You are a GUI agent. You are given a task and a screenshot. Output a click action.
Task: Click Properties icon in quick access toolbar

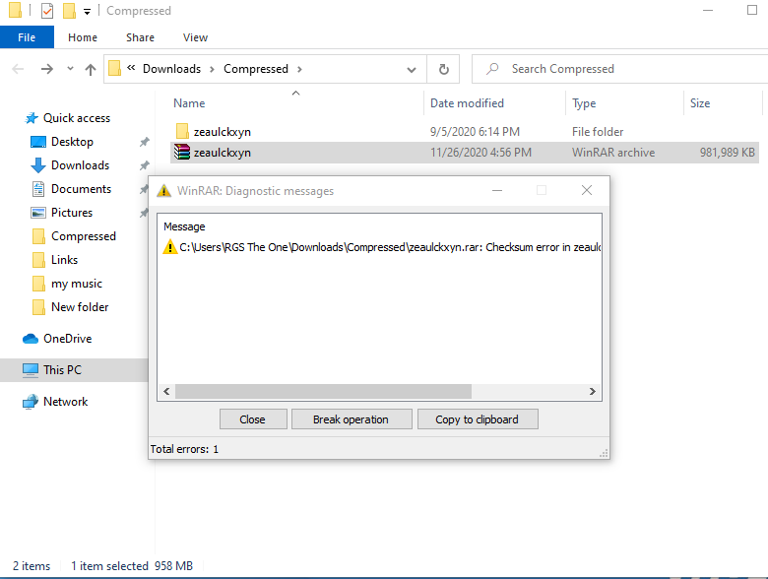click(x=47, y=10)
